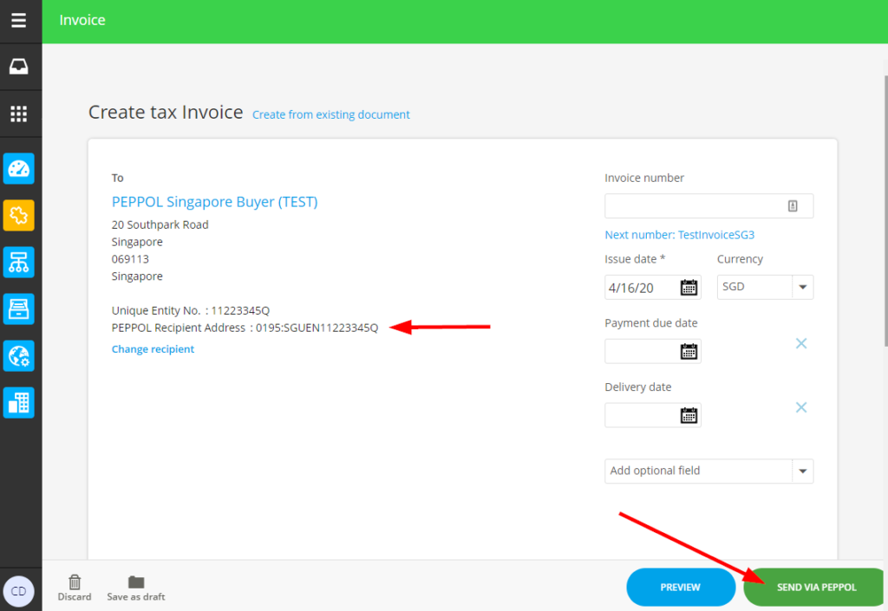This screenshot has width=888, height=611.
Task: Click the Invoice header title
Action: coord(82,21)
